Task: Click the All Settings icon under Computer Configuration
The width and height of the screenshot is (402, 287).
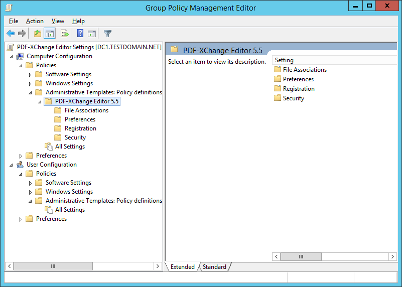Action: pos(49,147)
